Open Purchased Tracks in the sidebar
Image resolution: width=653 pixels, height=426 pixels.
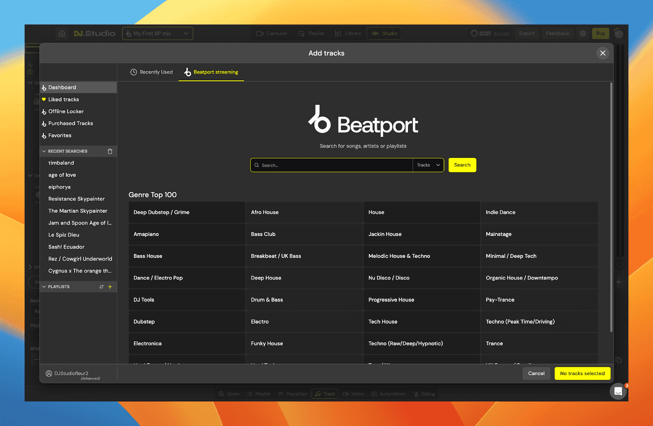[x=71, y=123]
